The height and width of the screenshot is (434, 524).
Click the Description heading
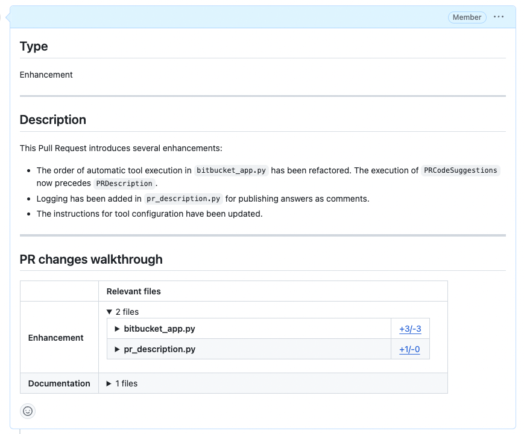tap(53, 120)
